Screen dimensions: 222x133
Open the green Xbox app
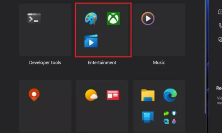(113, 19)
